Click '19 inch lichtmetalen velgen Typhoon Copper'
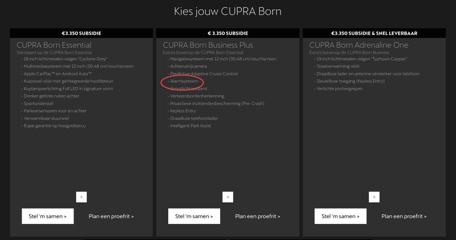This screenshot has width=456, height=240. click(362, 59)
